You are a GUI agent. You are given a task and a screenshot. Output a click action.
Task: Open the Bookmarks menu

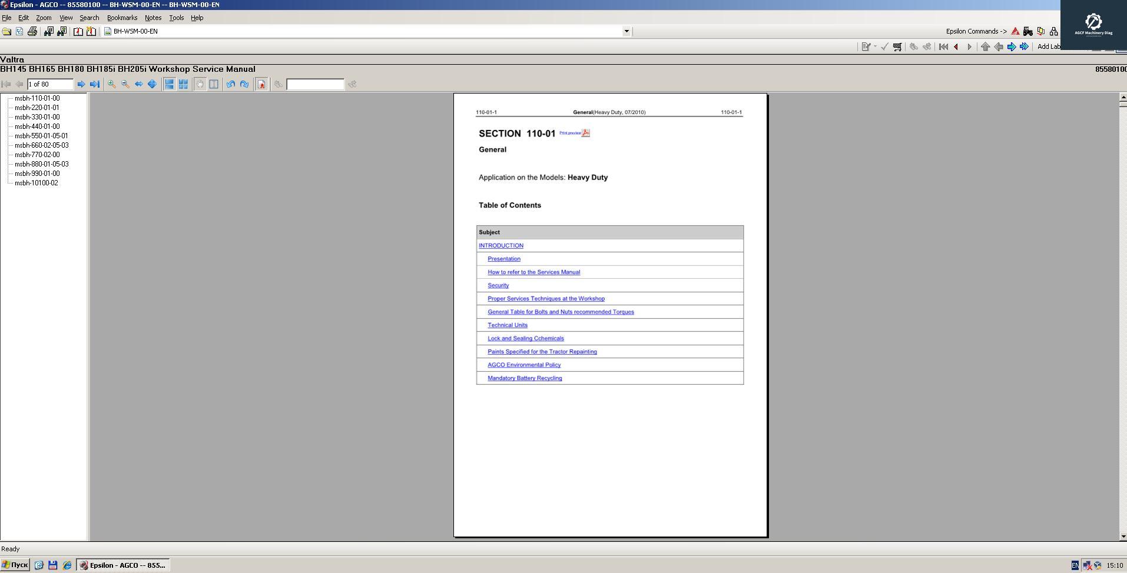pos(122,18)
